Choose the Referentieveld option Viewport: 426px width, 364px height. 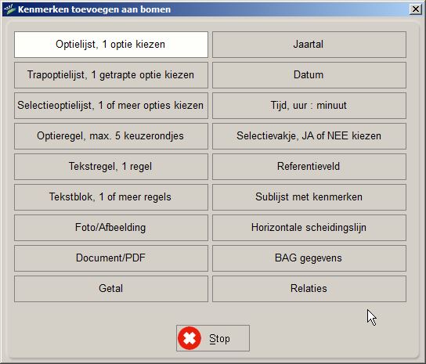coord(309,167)
